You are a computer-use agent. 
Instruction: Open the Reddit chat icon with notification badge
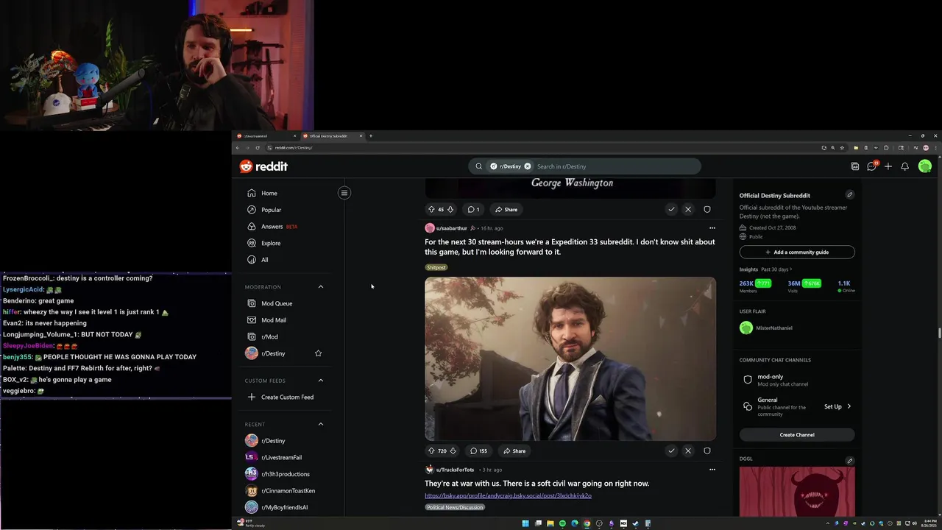tap(871, 166)
